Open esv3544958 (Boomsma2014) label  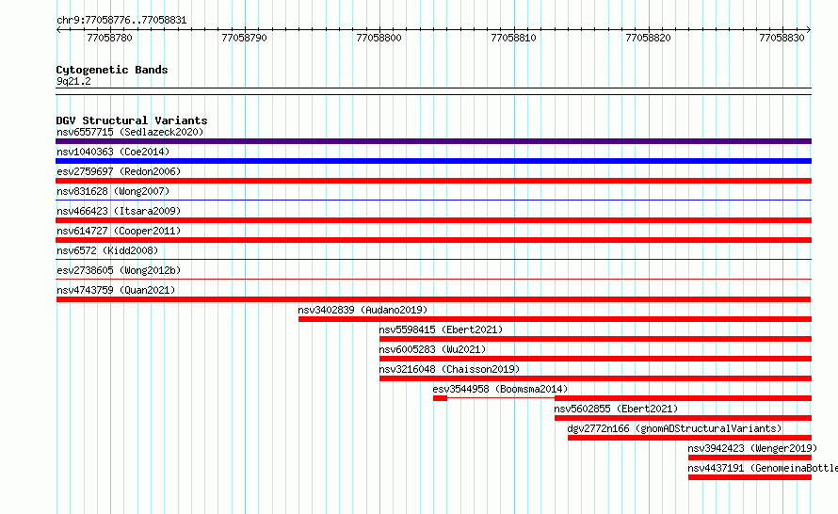(x=500, y=389)
